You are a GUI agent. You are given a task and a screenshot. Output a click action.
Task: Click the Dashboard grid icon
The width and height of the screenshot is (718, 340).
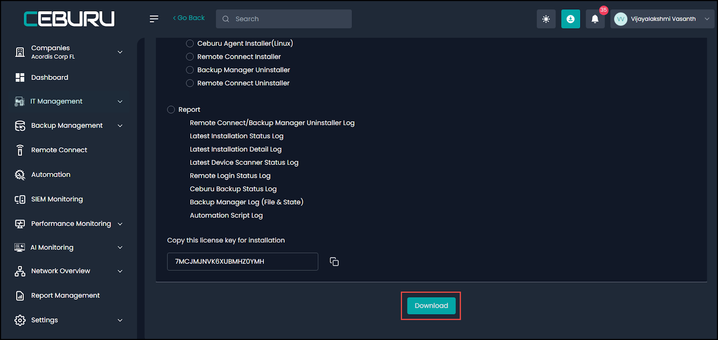click(x=20, y=77)
